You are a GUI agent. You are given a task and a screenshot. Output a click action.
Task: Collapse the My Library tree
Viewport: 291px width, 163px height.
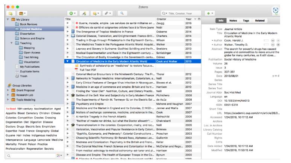point(8,19)
